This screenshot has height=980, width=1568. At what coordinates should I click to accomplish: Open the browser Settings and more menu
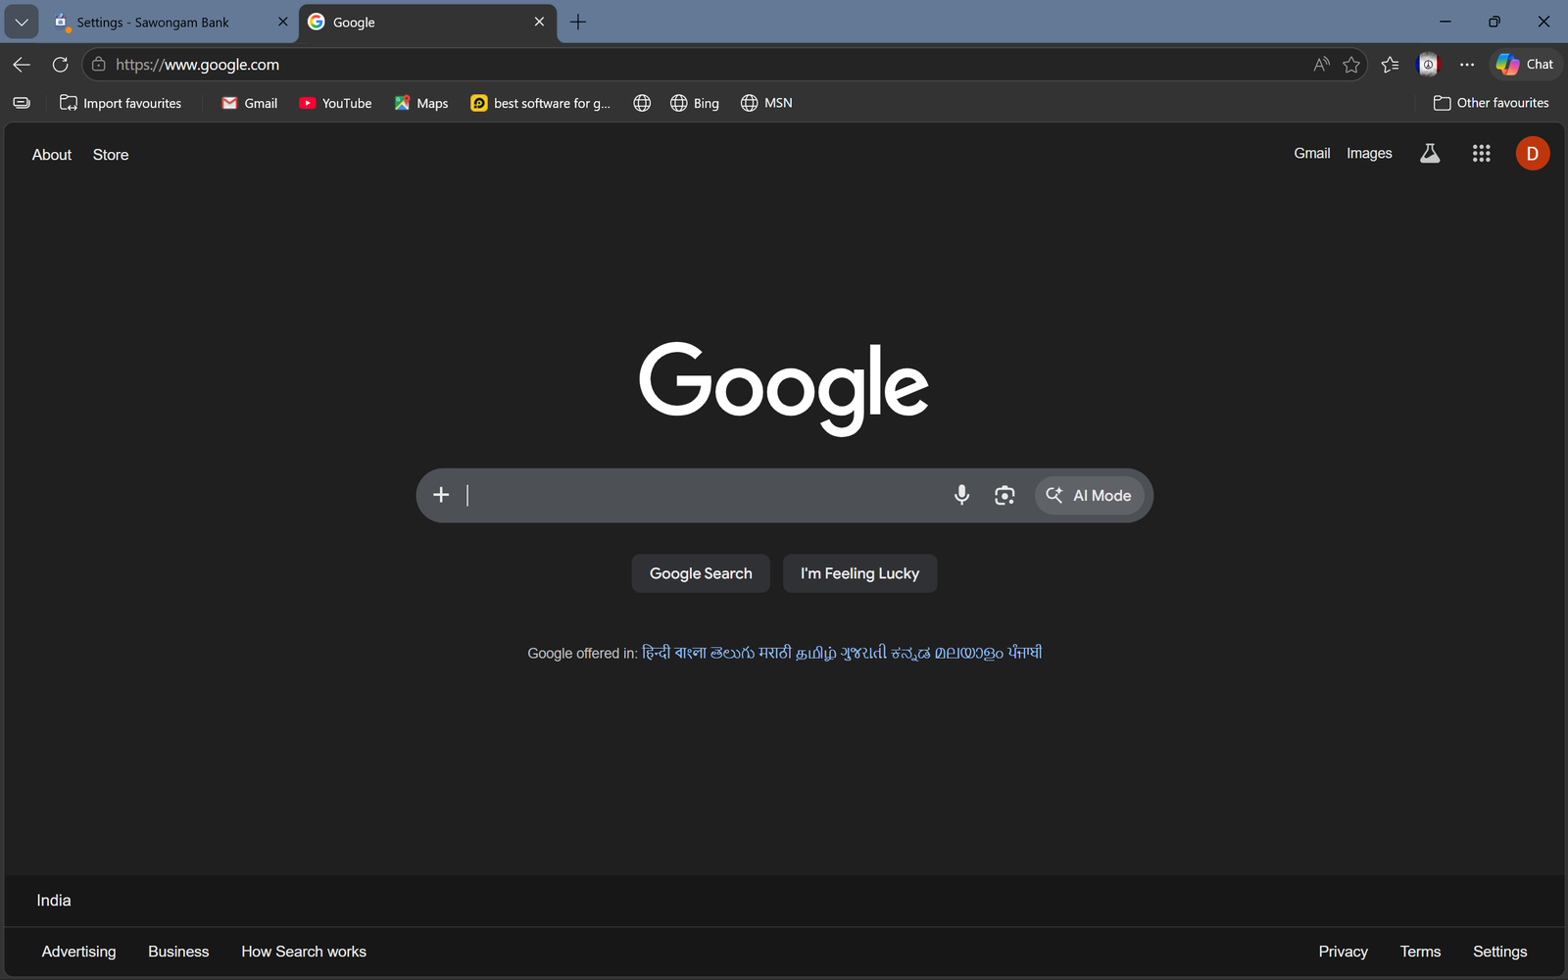click(x=1466, y=65)
